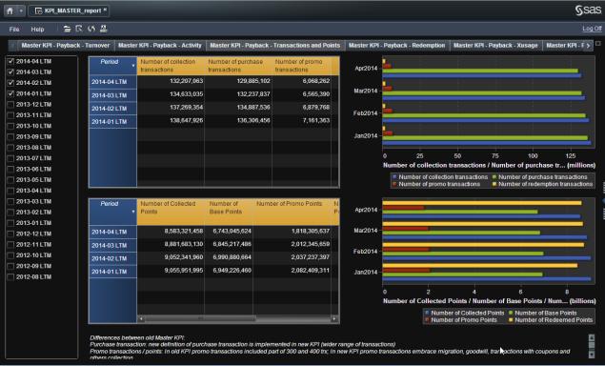This screenshot has height=366, width=605.
Task: Click the cell value 8,583,321,458
Action: pyautogui.click(x=184, y=232)
